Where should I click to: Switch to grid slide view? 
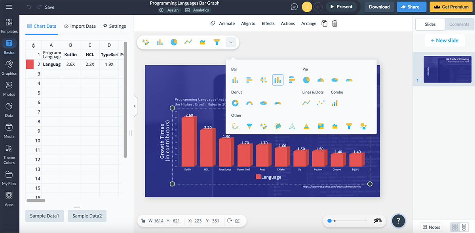tap(455, 227)
